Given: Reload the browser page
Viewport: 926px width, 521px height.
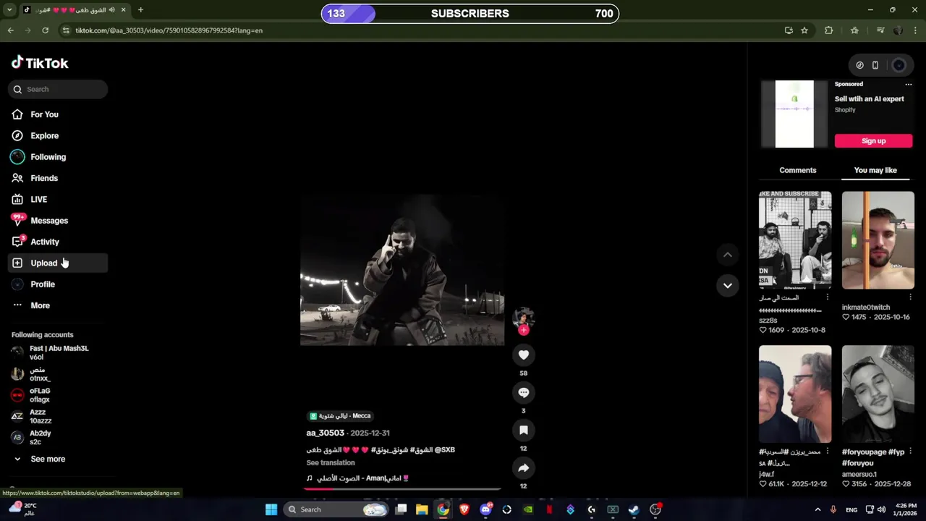Looking at the screenshot, I should tap(45, 30).
